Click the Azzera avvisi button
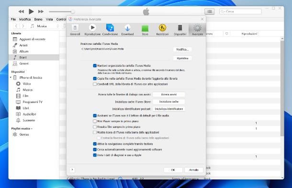 click(168, 94)
